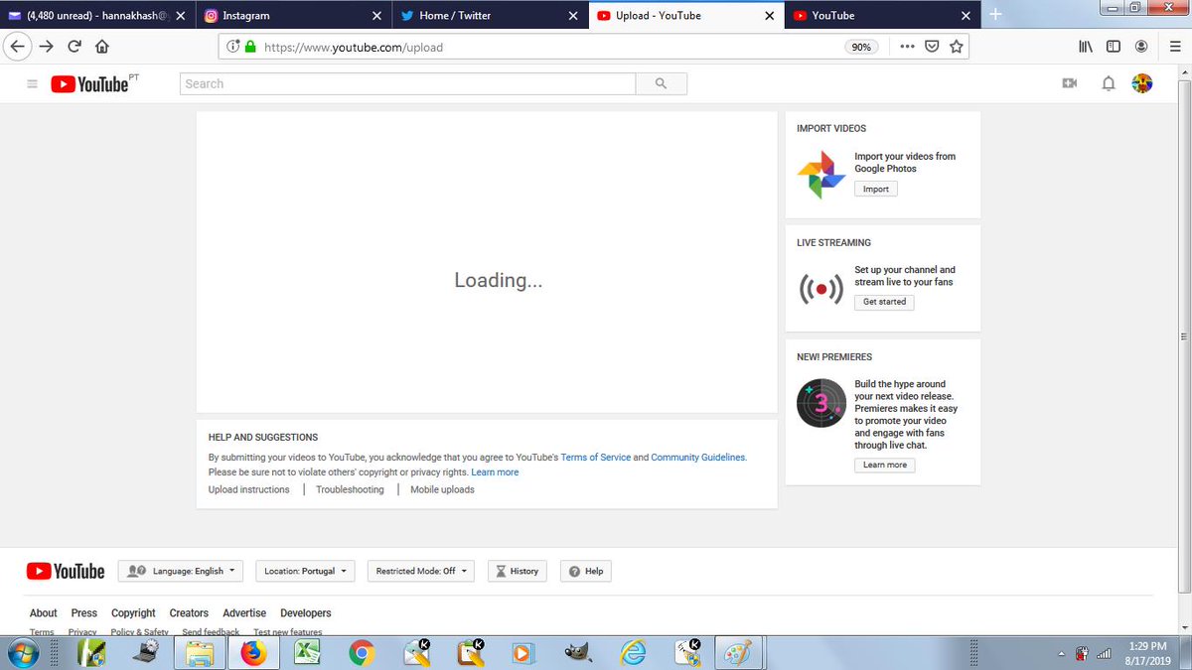This screenshot has width=1192, height=670.
Task: Click the Learn more button under Premieres
Action: pyautogui.click(x=885, y=465)
